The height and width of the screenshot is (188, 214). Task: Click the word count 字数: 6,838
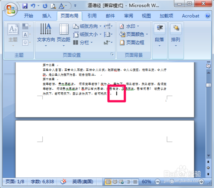point(42,182)
